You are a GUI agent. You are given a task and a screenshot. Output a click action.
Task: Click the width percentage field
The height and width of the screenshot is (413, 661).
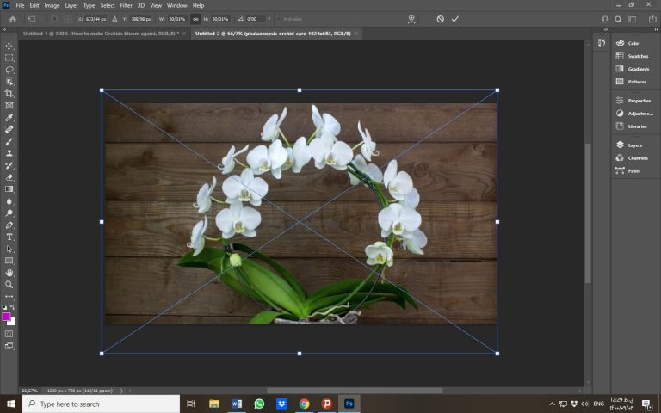177,19
